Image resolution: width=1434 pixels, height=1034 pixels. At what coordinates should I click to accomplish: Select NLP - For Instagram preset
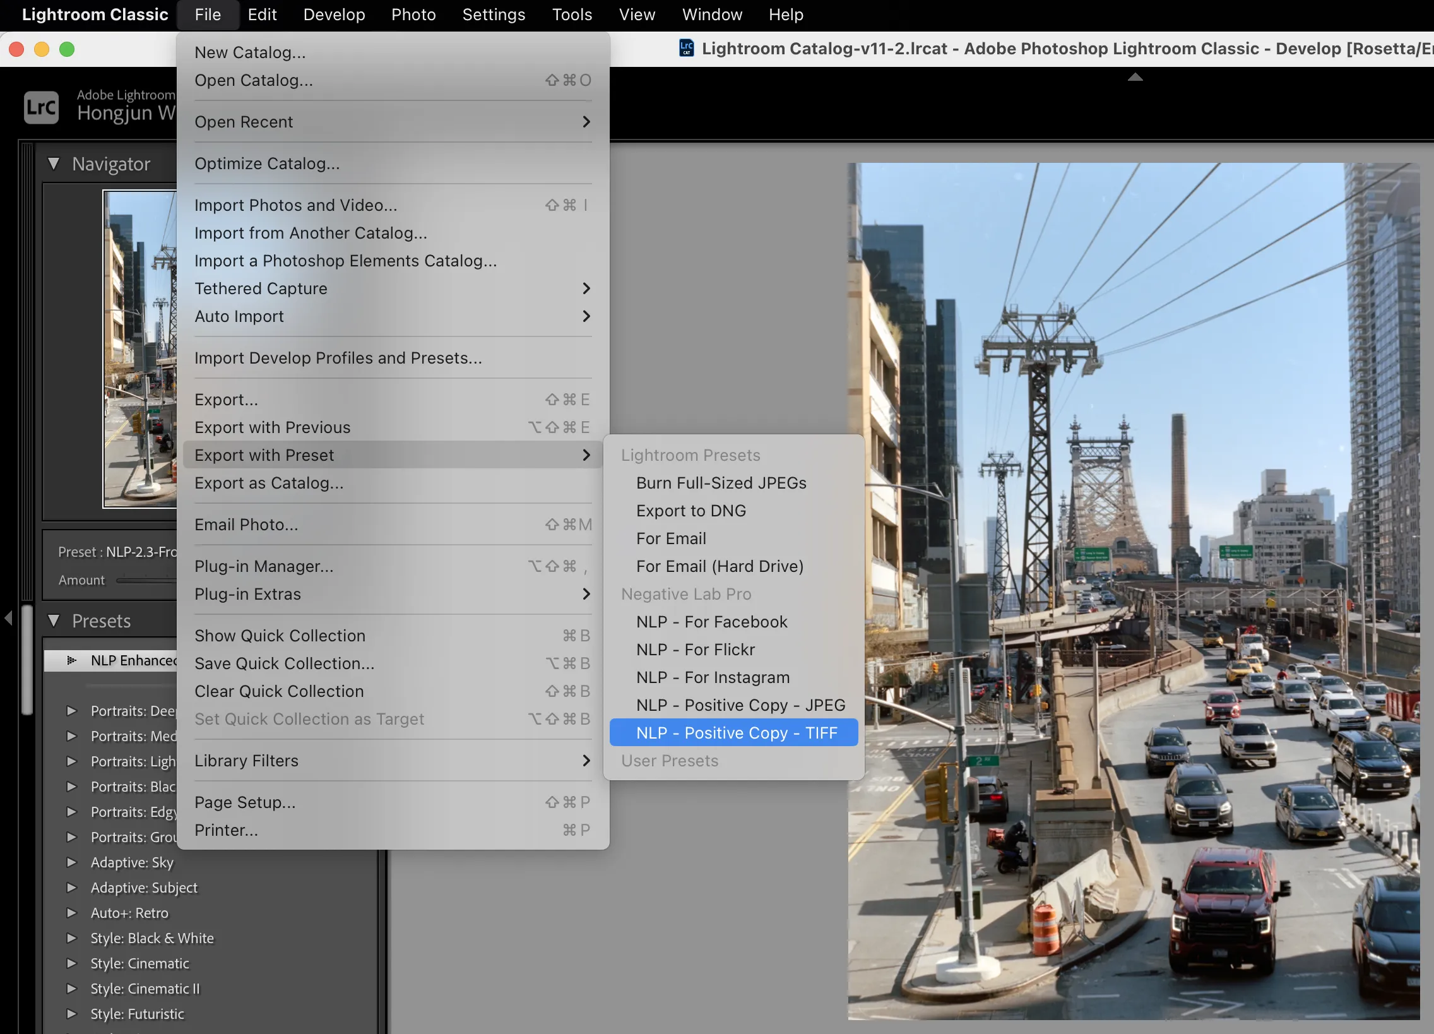(x=733, y=677)
